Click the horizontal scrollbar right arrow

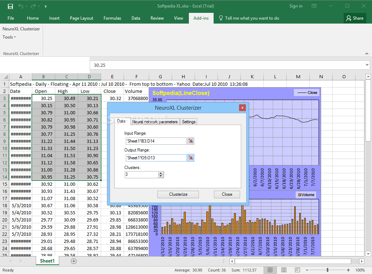click(362, 261)
